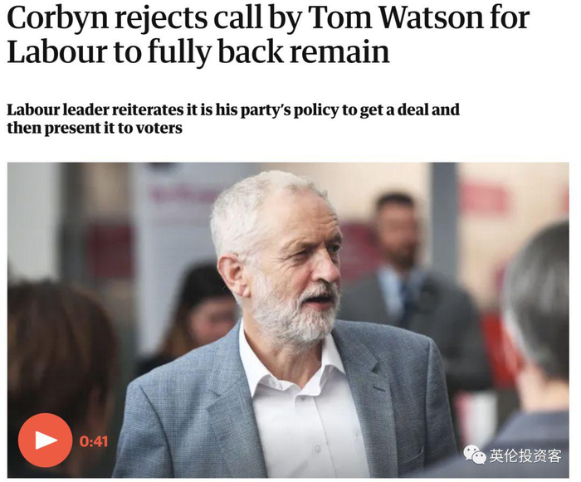Click the word 'Corbyn' in the headline
This screenshot has height=482, width=581.
coord(58,18)
